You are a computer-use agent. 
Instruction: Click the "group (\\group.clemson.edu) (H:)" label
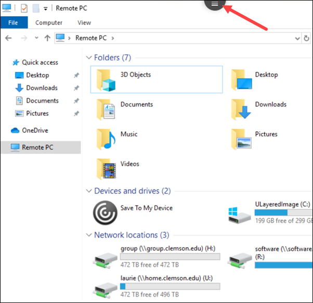(168, 248)
